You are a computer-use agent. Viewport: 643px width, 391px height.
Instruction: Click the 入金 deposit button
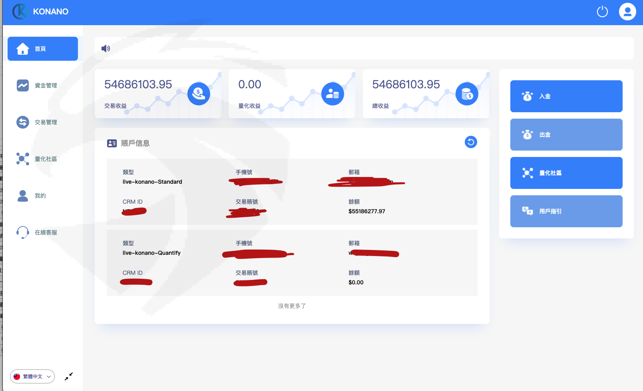coord(566,96)
